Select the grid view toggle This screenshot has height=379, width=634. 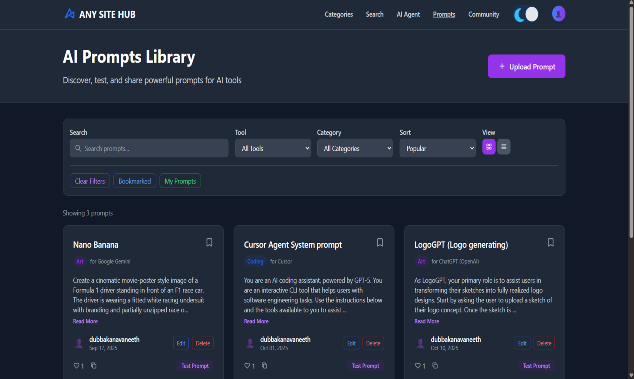click(489, 147)
